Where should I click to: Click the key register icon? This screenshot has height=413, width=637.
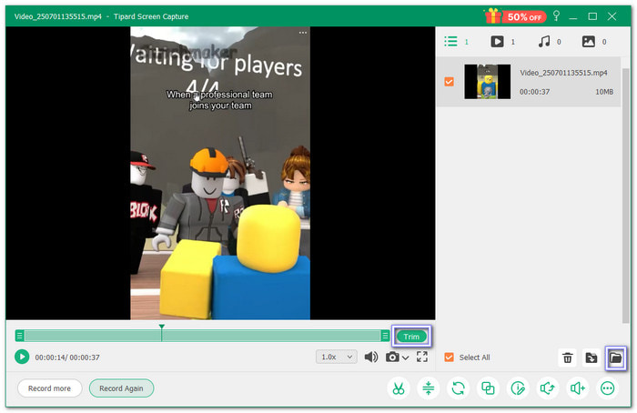557,15
